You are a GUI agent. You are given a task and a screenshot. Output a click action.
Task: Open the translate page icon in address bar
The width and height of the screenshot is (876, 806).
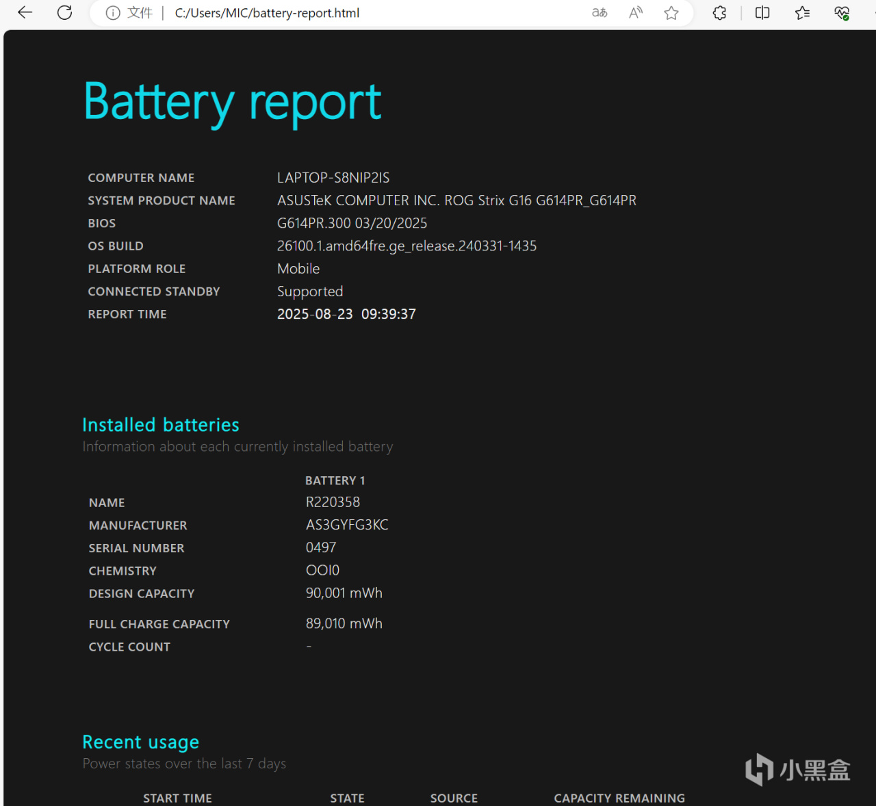600,13
